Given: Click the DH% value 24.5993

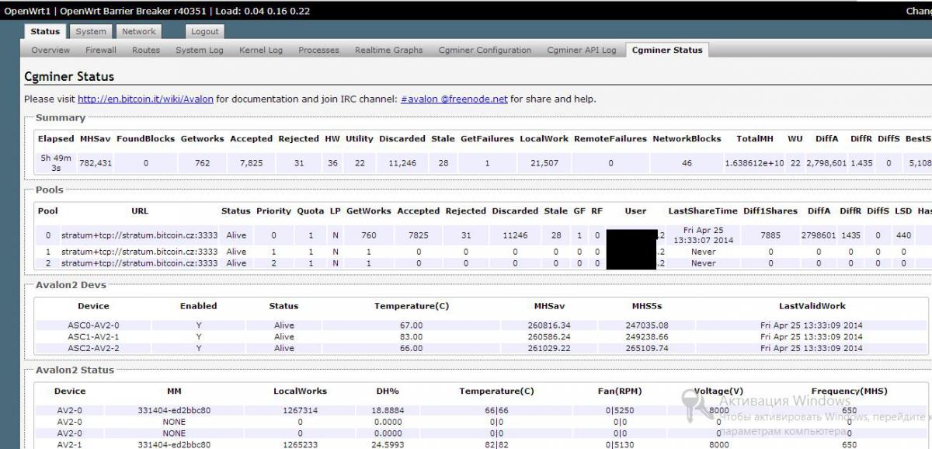Looking at the screenshot, I should point(388,444).
